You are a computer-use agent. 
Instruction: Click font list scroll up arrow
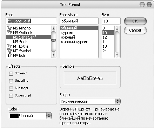pos(54,28)
